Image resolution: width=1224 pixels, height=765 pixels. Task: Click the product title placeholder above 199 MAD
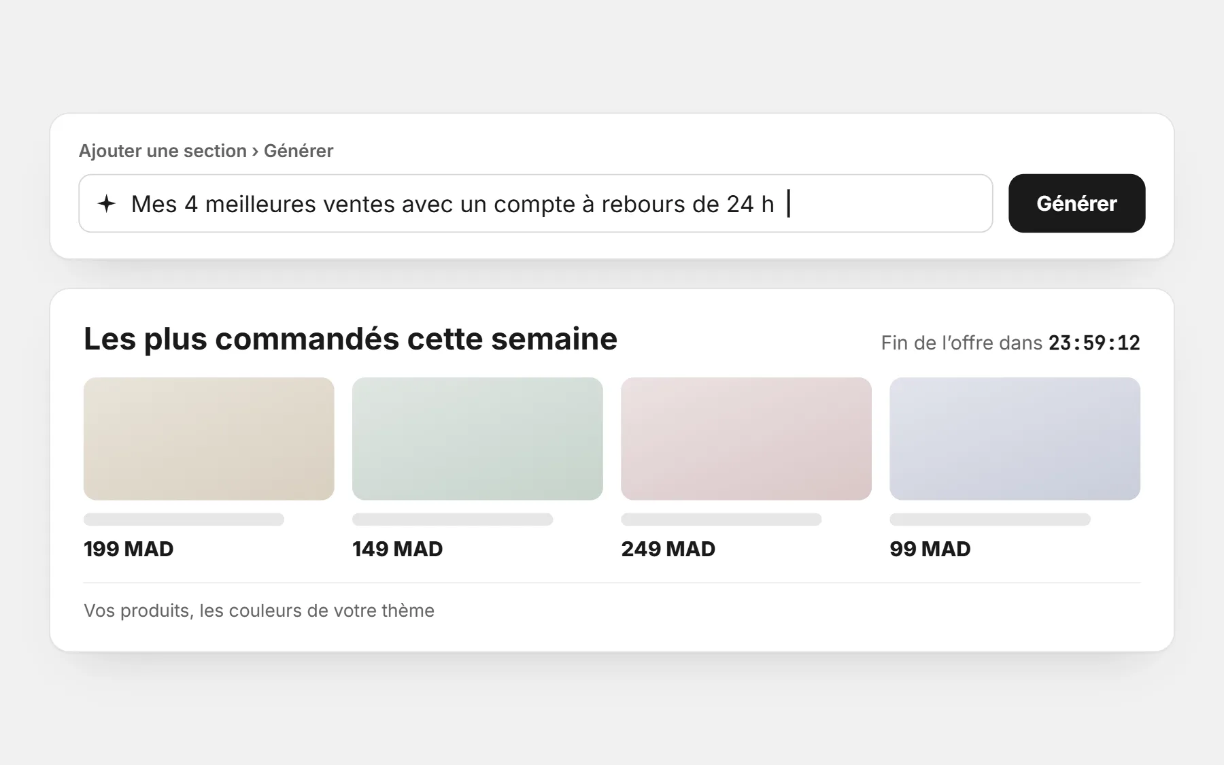point(184,520)
